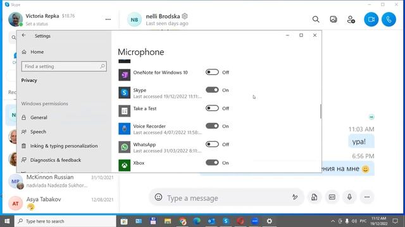This screenshot has height=227, width=405.
Task: Go back using the Settings back arrow
Action: (24, 35)
